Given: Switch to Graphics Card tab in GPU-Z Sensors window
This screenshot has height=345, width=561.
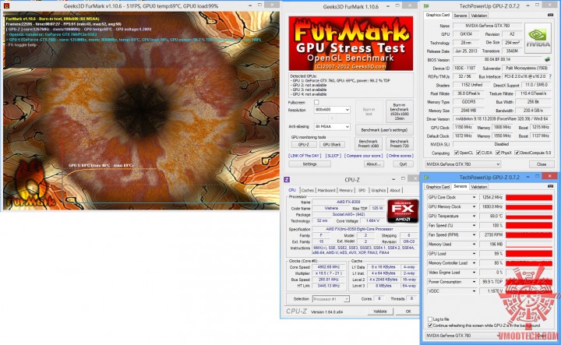Looking at the screenshot, I should click(x=438, y=187).
